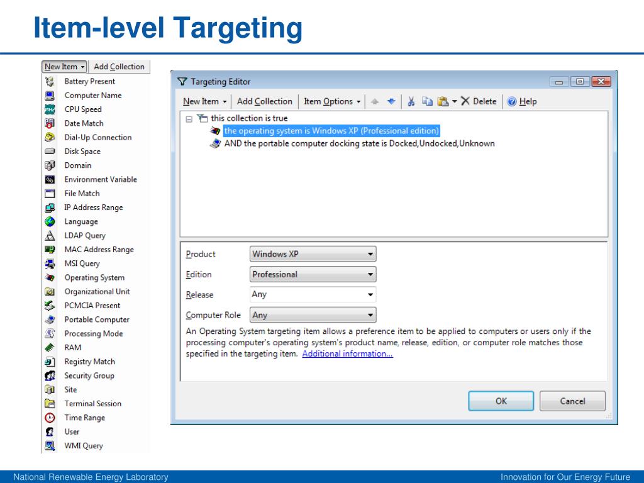
Task: Open the Computer Role dropdown
Action: (313, 315)
